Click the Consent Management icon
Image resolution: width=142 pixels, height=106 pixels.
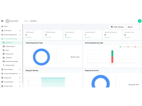(2, 73)
